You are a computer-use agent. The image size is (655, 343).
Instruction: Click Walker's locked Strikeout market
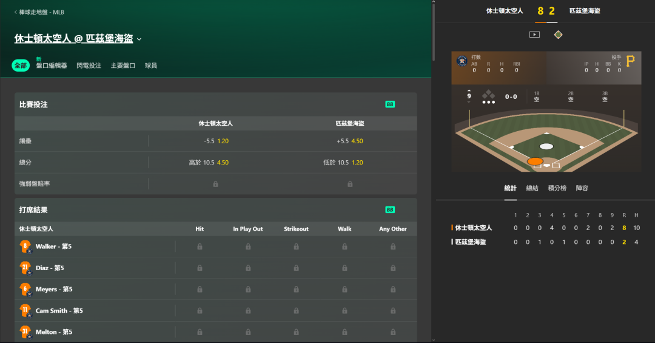point(296,247)
